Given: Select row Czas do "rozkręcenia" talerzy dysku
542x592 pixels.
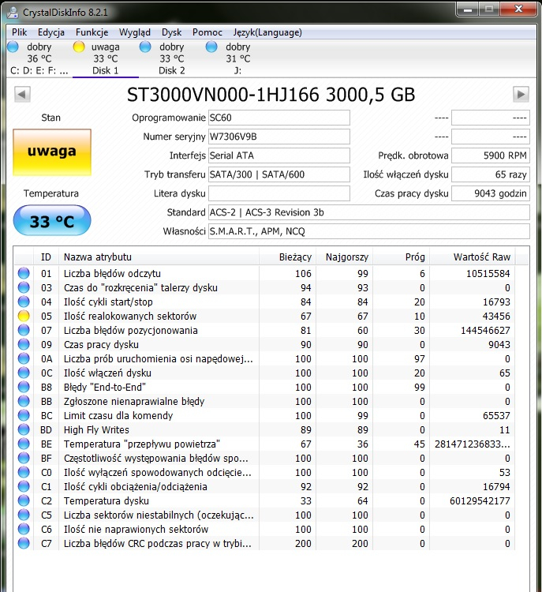Looking at the screenshot, I should click(x=264, y=287).
